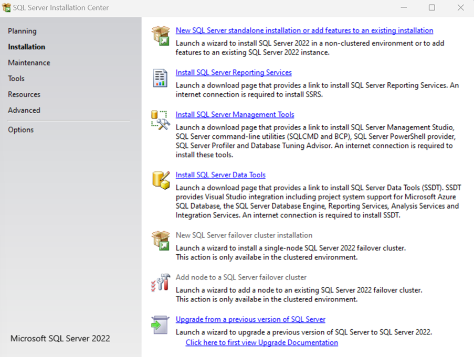The width and height of the screenshot is (474, 357).
Task: Click the Upgrade green arrow icon
Action: click(x=160, y=324)
